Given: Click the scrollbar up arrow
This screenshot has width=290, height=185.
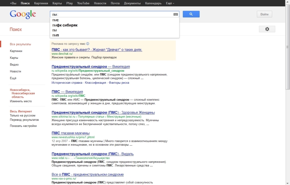Looking at the screenshot, I should tap(288, 1).
